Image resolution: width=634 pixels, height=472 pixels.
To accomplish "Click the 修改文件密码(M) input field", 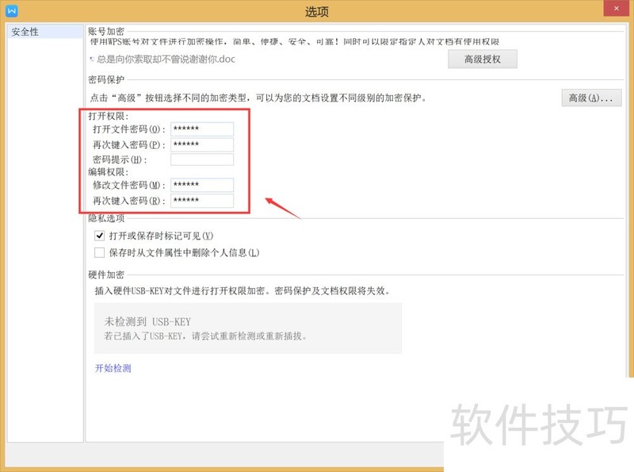I will point(202,185).
